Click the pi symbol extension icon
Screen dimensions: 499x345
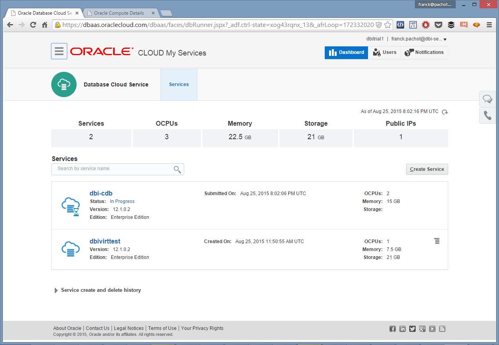[413, 25]
